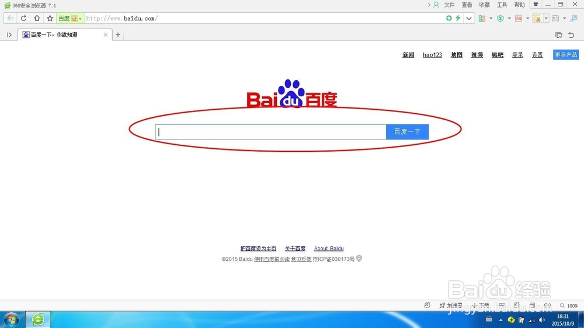Go back with the browser back arrow
Image resolution: width=584 pixels, height=328 pixels.
pos(11,18)
